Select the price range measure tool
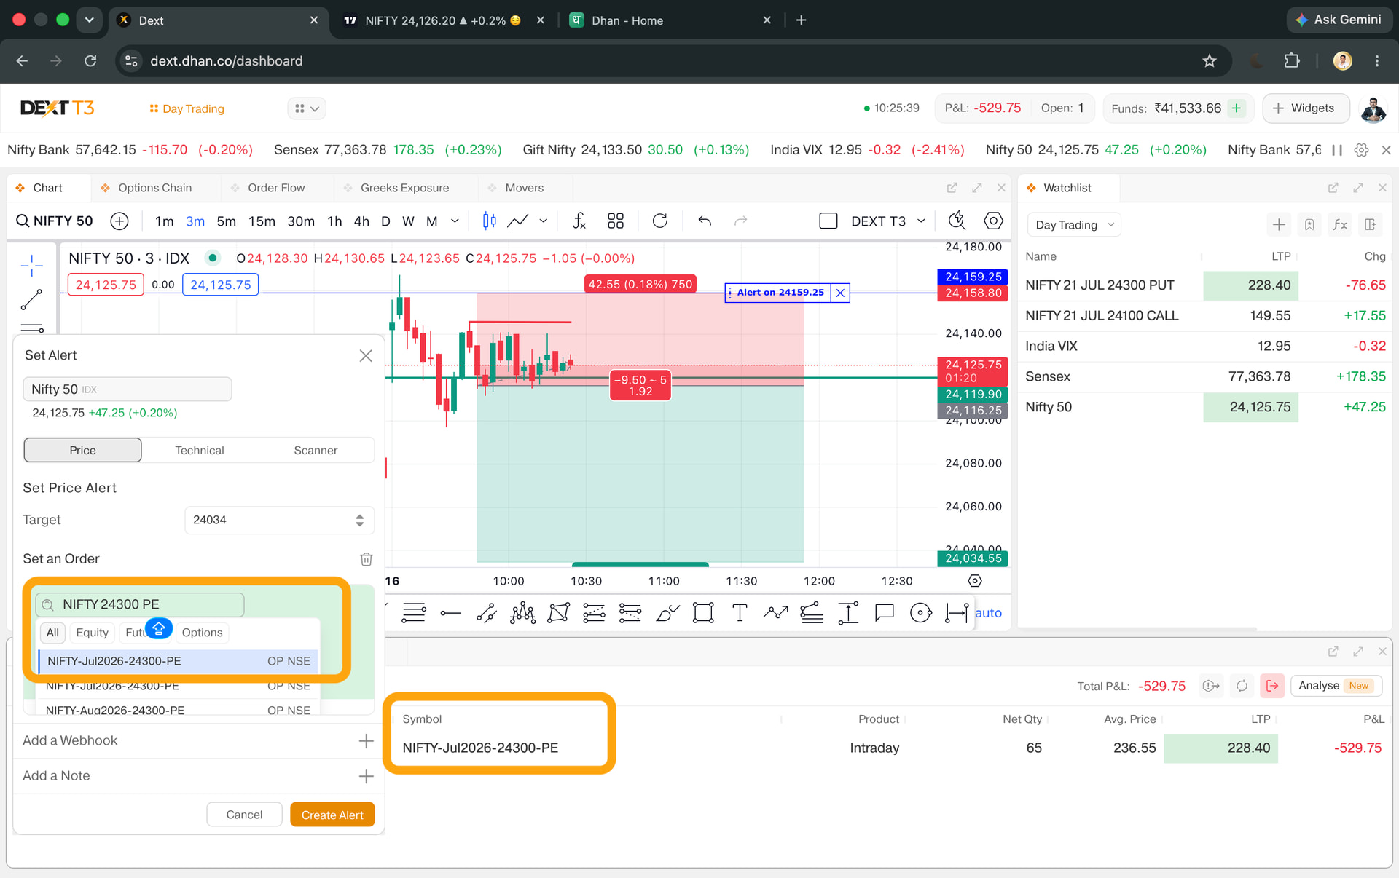Image resolution: width=1399 pixels, height=878 pixels. click(848, 613)
